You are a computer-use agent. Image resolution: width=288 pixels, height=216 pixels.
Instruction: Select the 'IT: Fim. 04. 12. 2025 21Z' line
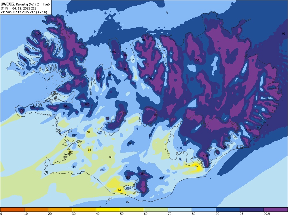tap(18, 8)
